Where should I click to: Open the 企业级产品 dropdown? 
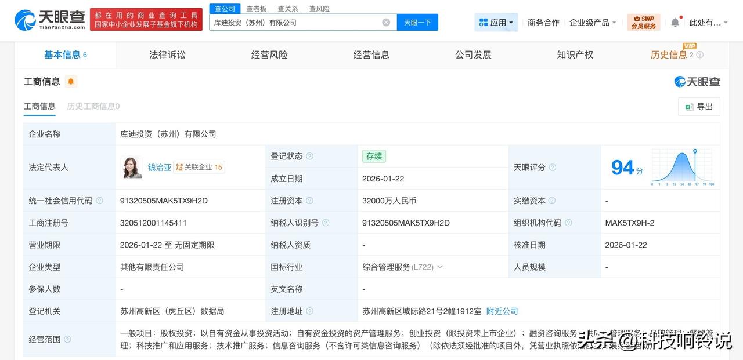(x=593, y=21)
